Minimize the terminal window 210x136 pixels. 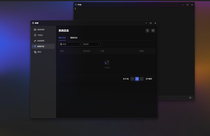click(183, 5)
